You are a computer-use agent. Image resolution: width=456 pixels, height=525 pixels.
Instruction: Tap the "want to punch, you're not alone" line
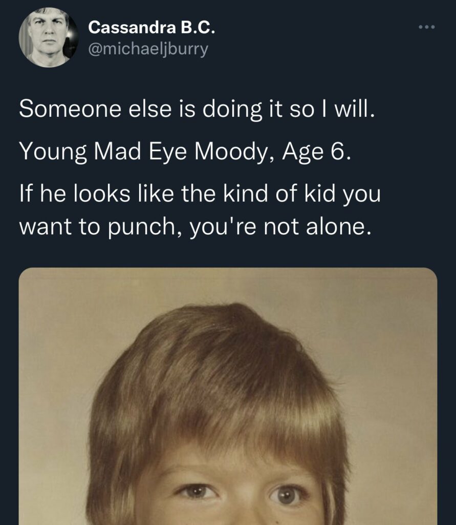pos(194,228)
